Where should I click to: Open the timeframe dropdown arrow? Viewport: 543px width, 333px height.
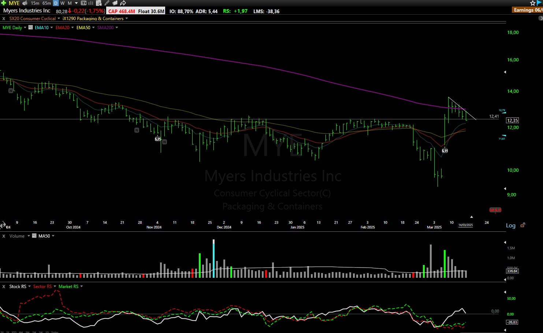pos(76,3)
